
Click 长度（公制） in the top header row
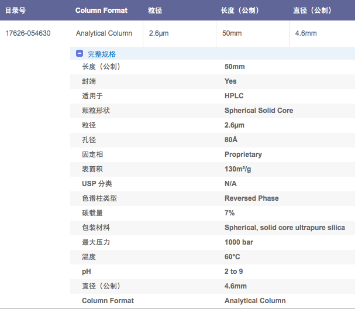(x=240, y=11)
